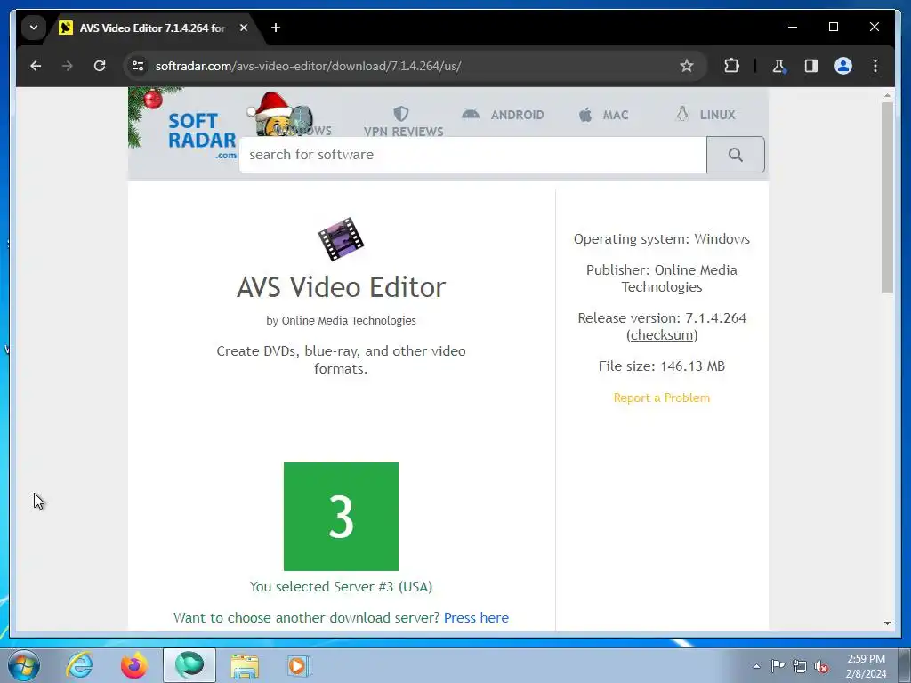The height and width of the screenshot is (683, 911).
Task: Click Report a Problem link
Action: (x=662, y=398)
